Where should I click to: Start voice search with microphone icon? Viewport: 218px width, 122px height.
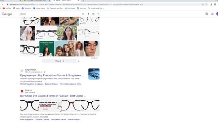89,14
